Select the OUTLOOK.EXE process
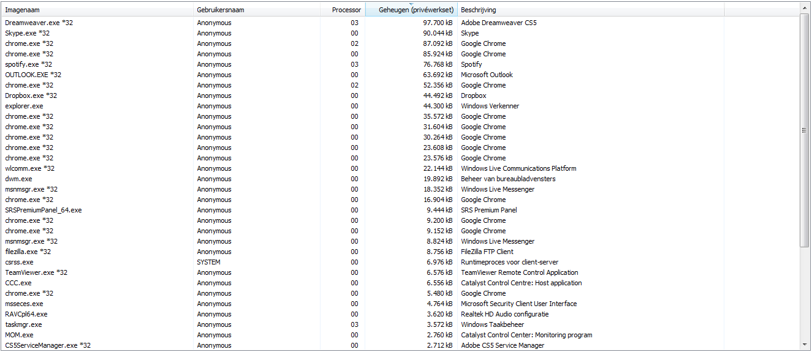The width and height of the screenshot is (812, 352). (x=33, y=75)
